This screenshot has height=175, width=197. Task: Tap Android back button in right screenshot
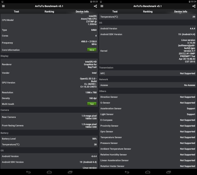coord(127,172)
